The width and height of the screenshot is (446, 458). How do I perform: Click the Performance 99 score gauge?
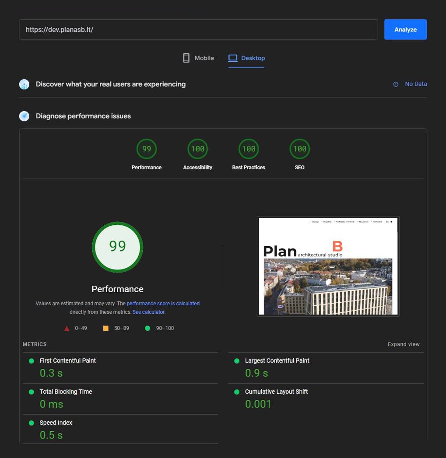[x=146, y=148]
